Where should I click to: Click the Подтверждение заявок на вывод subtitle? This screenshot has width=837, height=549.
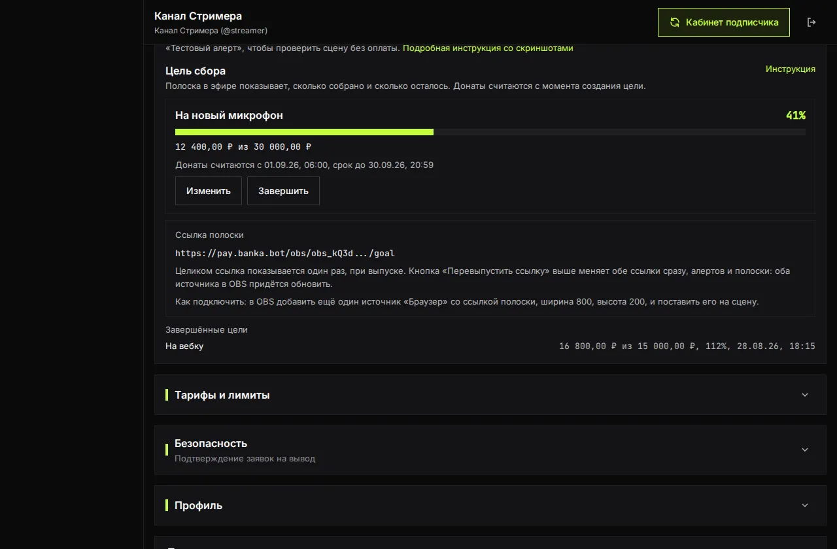pyautogui.click(x=245, y=459)
